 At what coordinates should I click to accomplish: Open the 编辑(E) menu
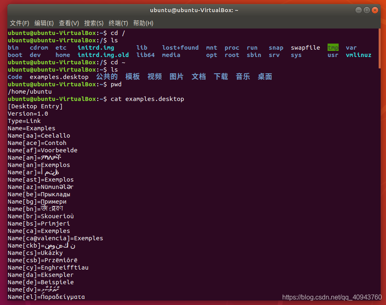[x=44, y=23]
